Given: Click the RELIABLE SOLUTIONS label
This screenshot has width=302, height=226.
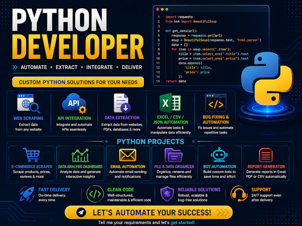Looking at the screenshot, I should [199, 190].
